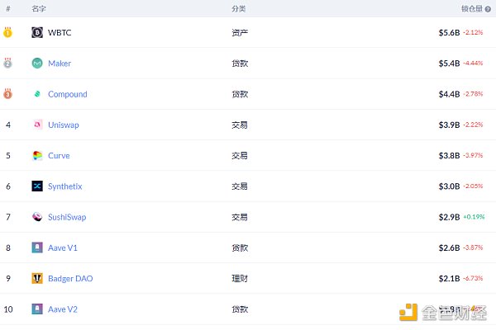The height and width of the screenshot is (330, 496).
Task: Open the Aave V2 project link
Action: pyautogui.click(x=63, y=309)
